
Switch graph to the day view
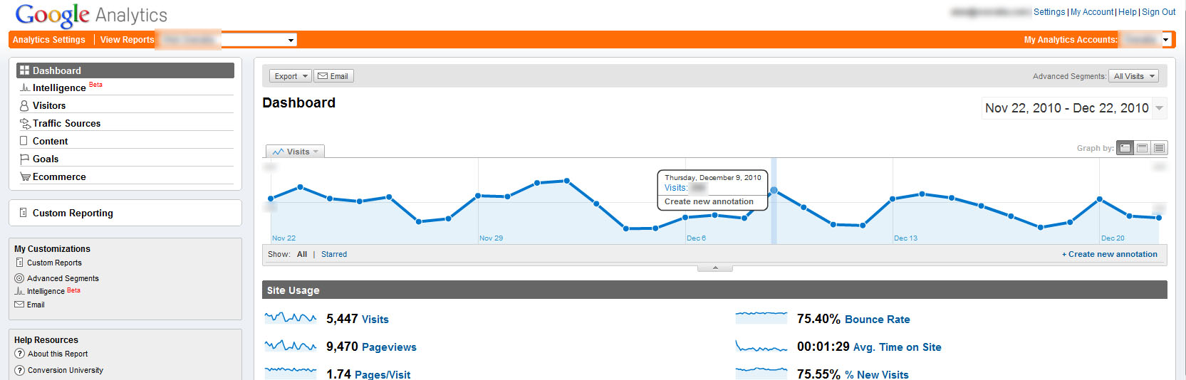[1125, 148]
